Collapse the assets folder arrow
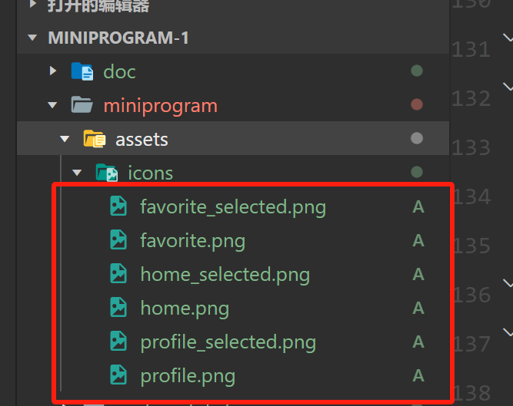513x406 pixels. (x=65, y=139)
